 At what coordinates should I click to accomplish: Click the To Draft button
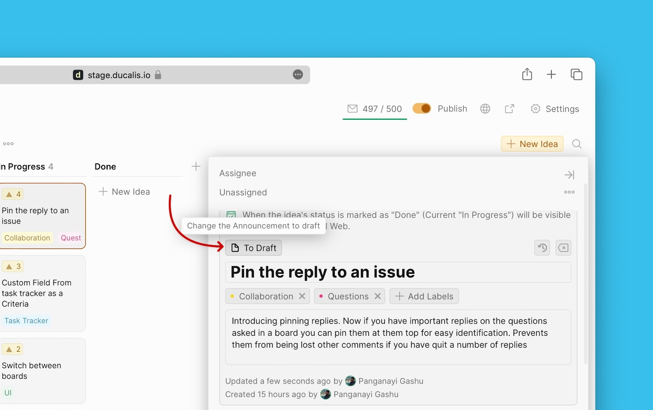tap(253, 248)
